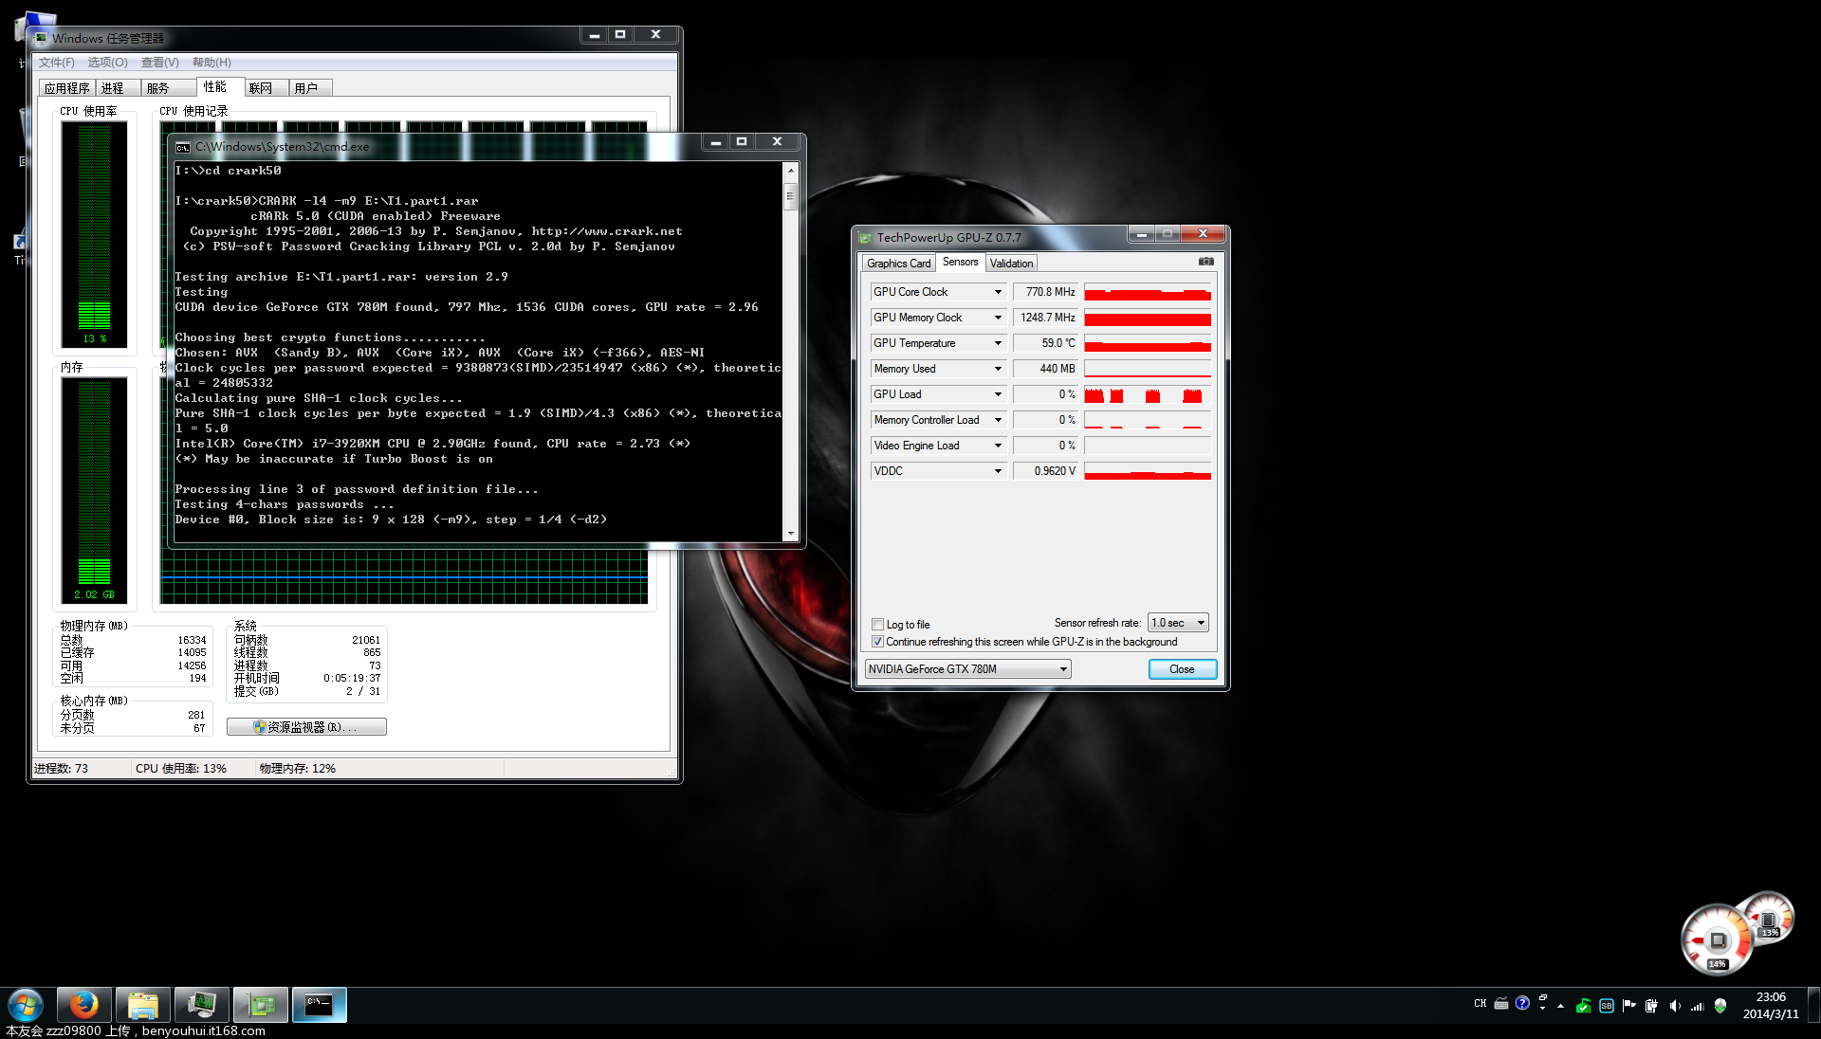Viewport: 1821px width, 1039px height.
Task: Click Memory Controller Load bar icon
Action: click(1147, 419)
